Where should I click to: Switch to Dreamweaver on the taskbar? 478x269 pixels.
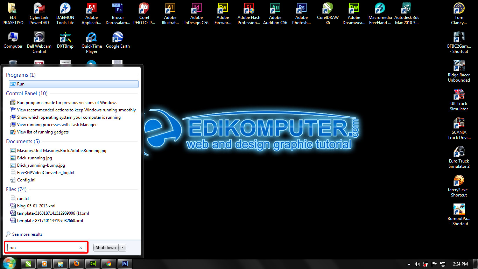pyautogui.click(x=93, y=264)
